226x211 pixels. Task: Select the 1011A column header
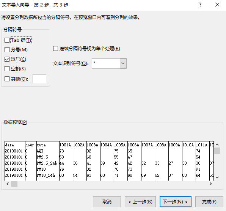pyautogui.click(x=202, y=145)
